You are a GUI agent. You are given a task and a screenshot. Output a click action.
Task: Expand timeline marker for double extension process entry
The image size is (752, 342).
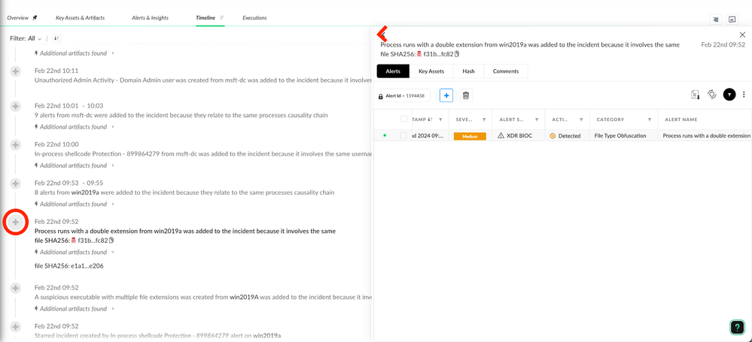click(15, 222)
